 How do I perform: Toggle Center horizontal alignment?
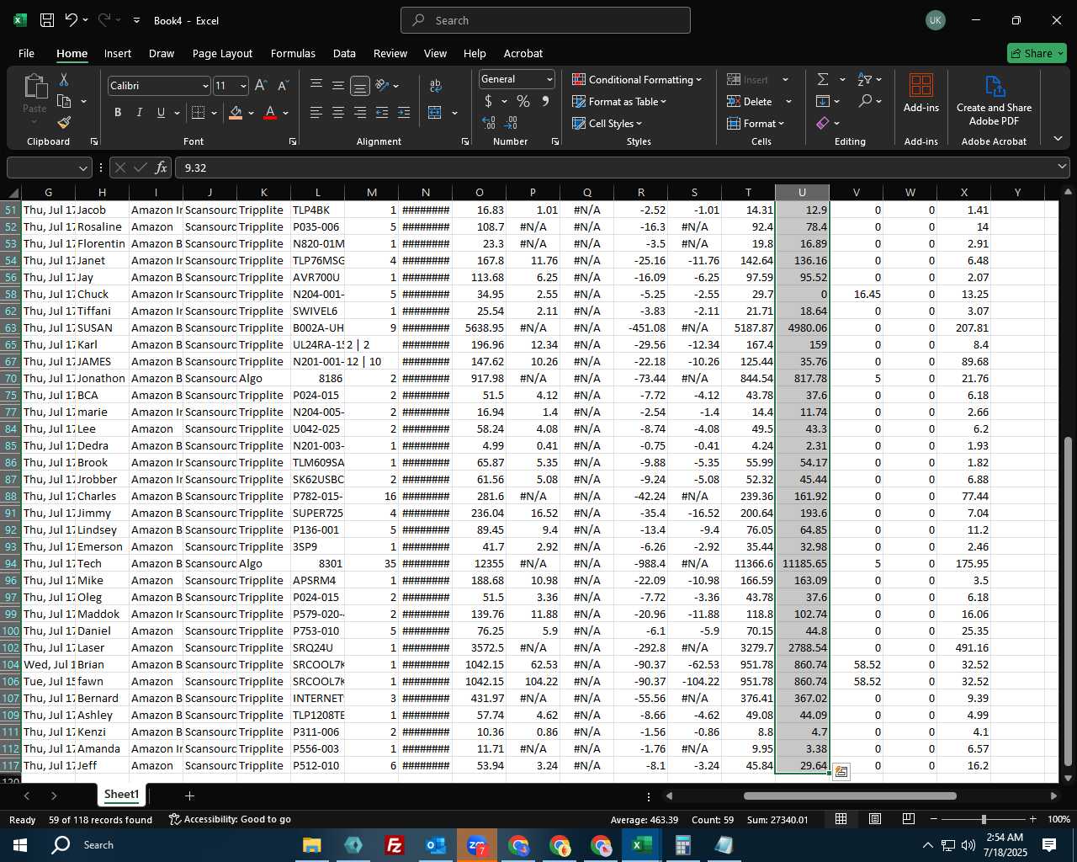click(x=337, y=113)
